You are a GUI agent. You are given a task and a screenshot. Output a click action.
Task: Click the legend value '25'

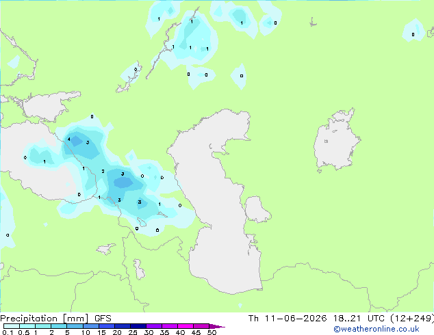[x=133, y=332]
